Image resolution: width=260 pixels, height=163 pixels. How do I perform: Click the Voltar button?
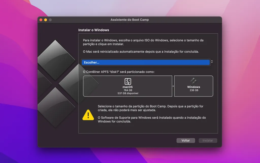click(x=186, y=141)
